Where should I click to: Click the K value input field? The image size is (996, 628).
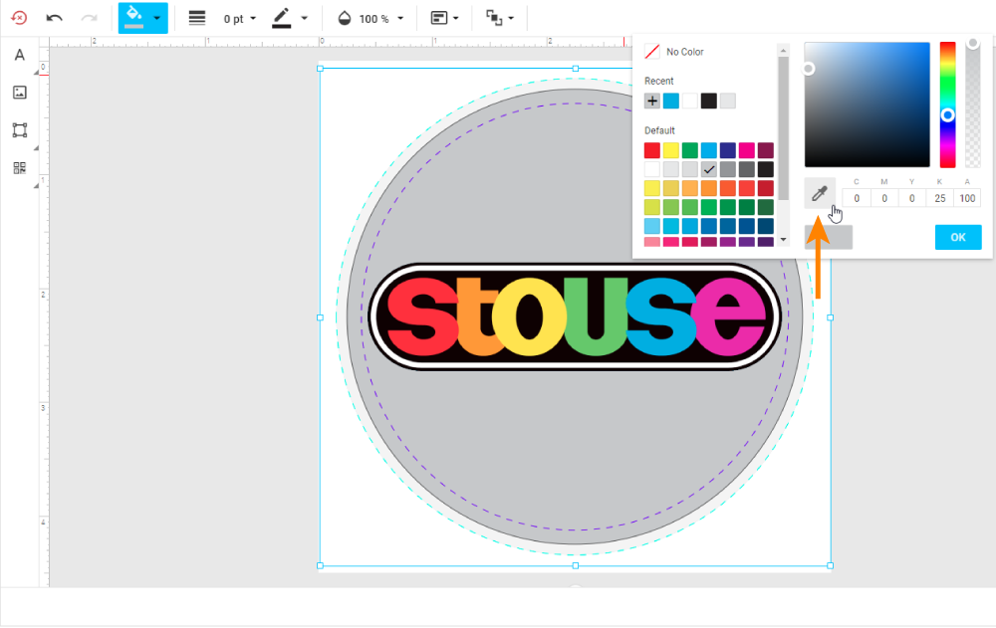click(938, 198)
